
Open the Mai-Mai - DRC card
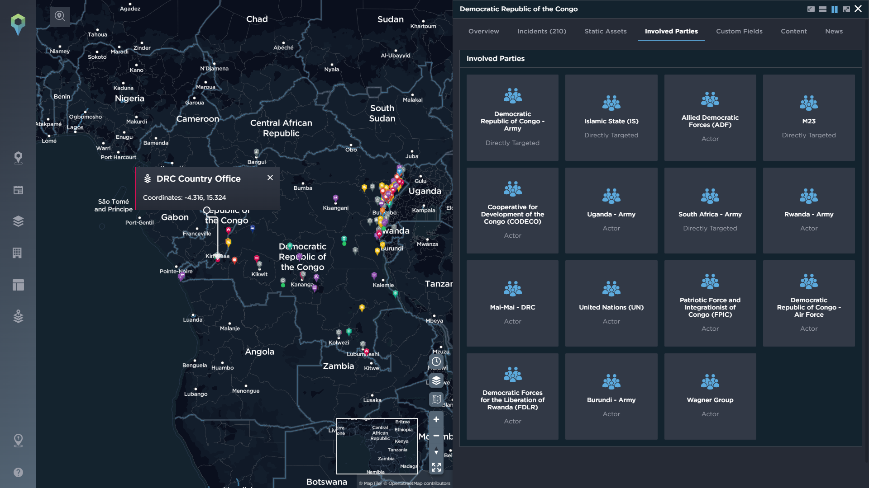click(512, 304)
